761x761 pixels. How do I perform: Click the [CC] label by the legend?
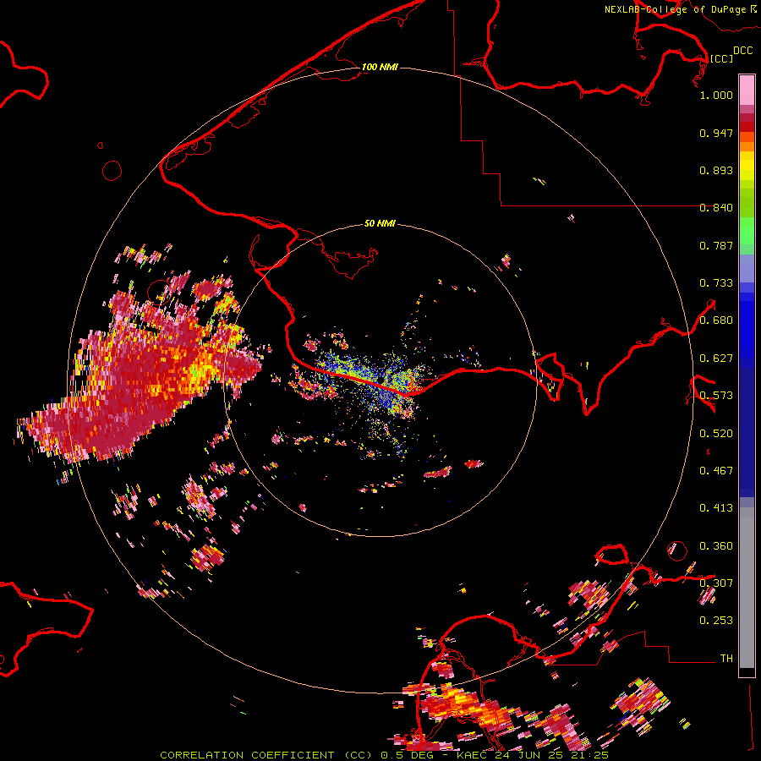point(721,58)
